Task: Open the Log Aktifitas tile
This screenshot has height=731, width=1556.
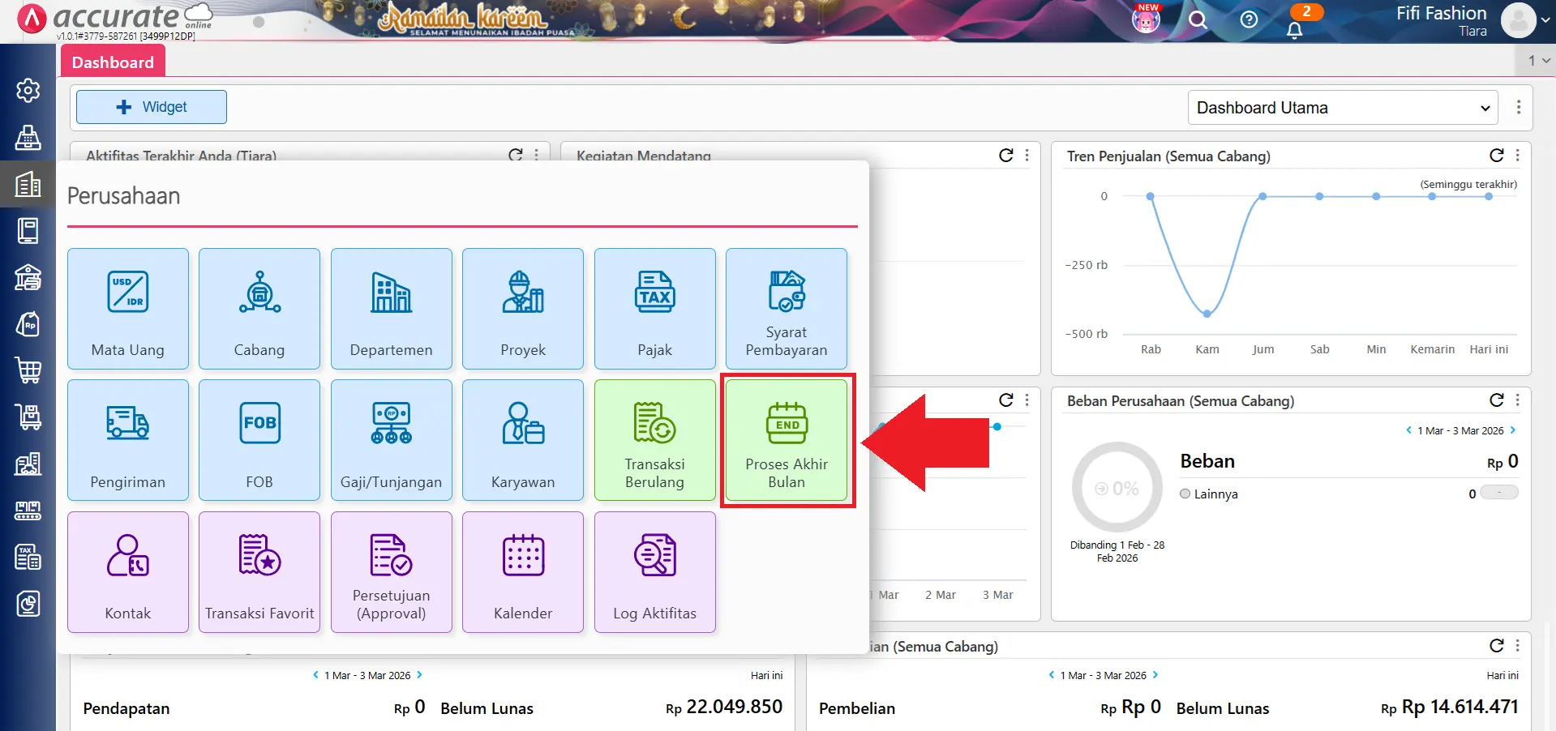Action: (x=654, y=572)
